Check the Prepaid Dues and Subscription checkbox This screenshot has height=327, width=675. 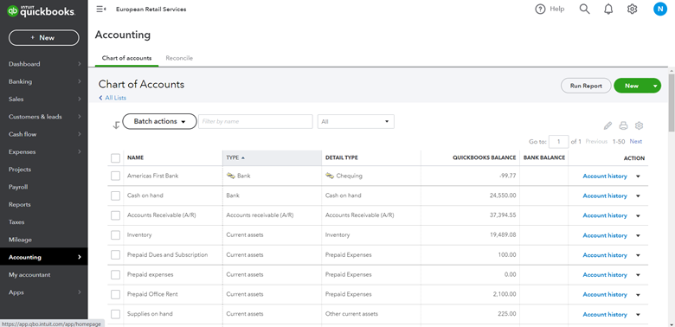click(x=115, y=255)
